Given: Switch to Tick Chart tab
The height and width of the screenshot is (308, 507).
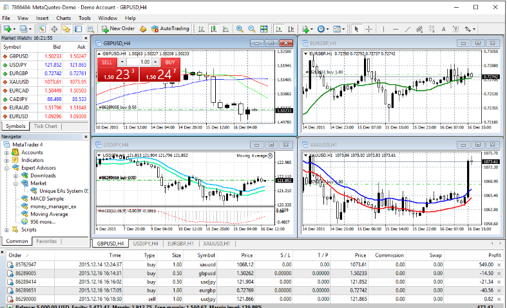Looking at the screenshot, I should [x=46, y=126].
